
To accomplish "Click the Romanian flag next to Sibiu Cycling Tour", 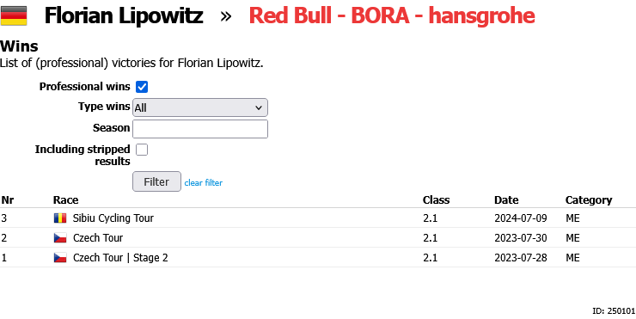I will (60, 218).
